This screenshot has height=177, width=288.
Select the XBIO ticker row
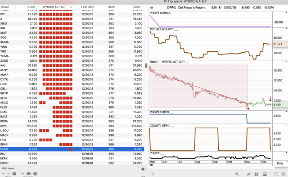[72, 23]
